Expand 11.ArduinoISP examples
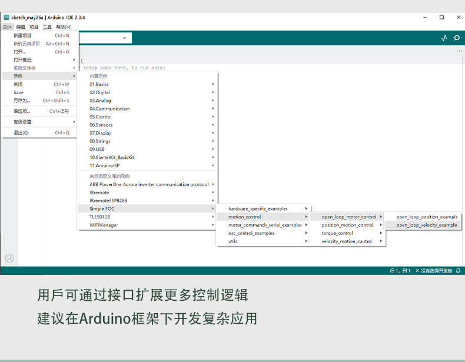This screenshot has height=362, width=465. tap(147, 165)
